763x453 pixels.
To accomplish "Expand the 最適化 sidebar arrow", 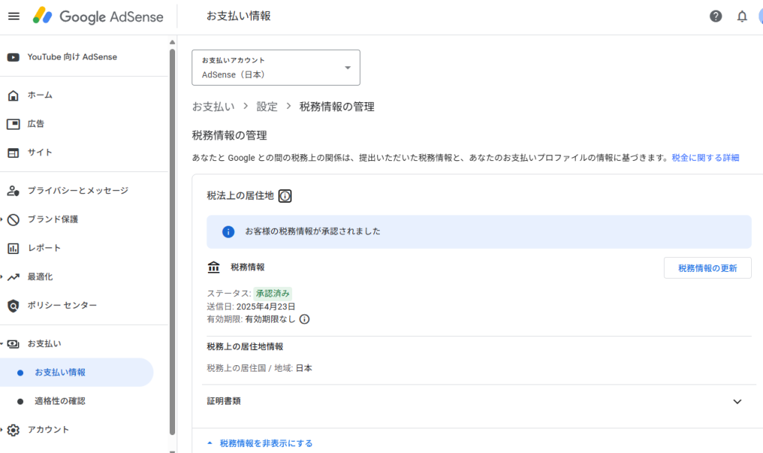I will click(x=1, y=277).
